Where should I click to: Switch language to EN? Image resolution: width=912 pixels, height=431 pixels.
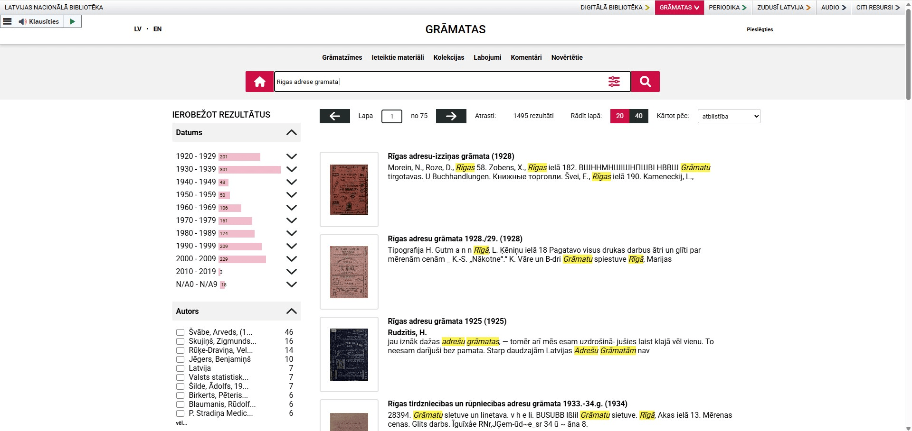pyautogui.click(x=157, y=29)
